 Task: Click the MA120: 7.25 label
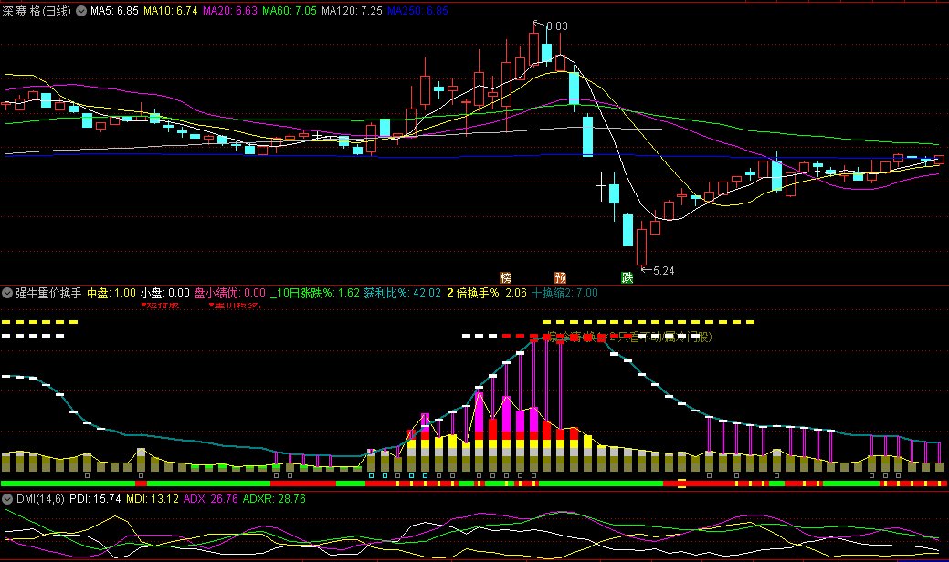coord(352,11)
